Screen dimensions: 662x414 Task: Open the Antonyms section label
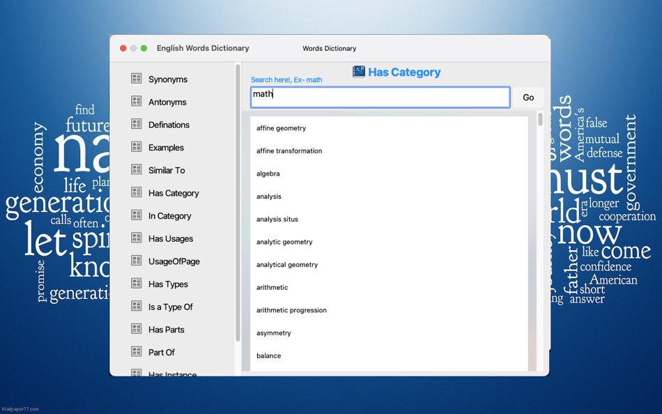(167, 102)
